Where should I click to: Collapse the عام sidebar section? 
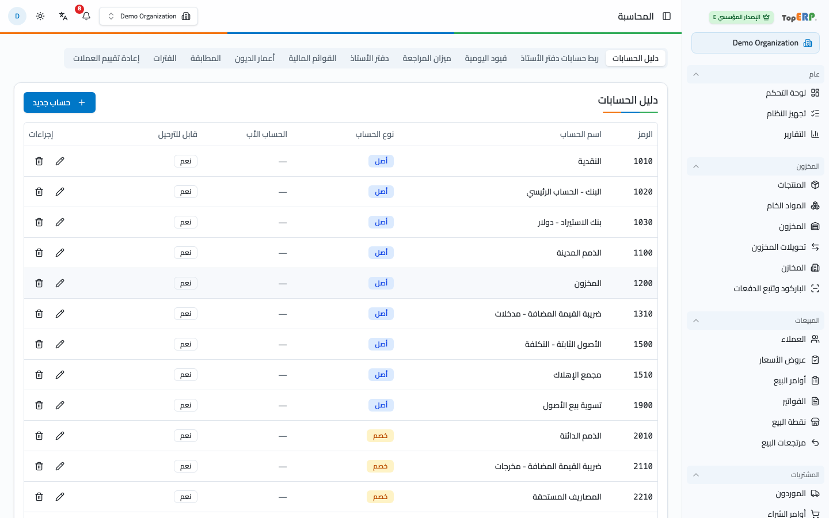755,74
